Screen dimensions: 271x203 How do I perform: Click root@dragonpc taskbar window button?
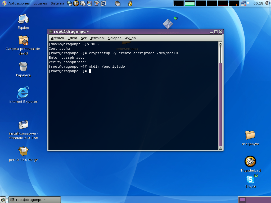click(x=35, y=200)
